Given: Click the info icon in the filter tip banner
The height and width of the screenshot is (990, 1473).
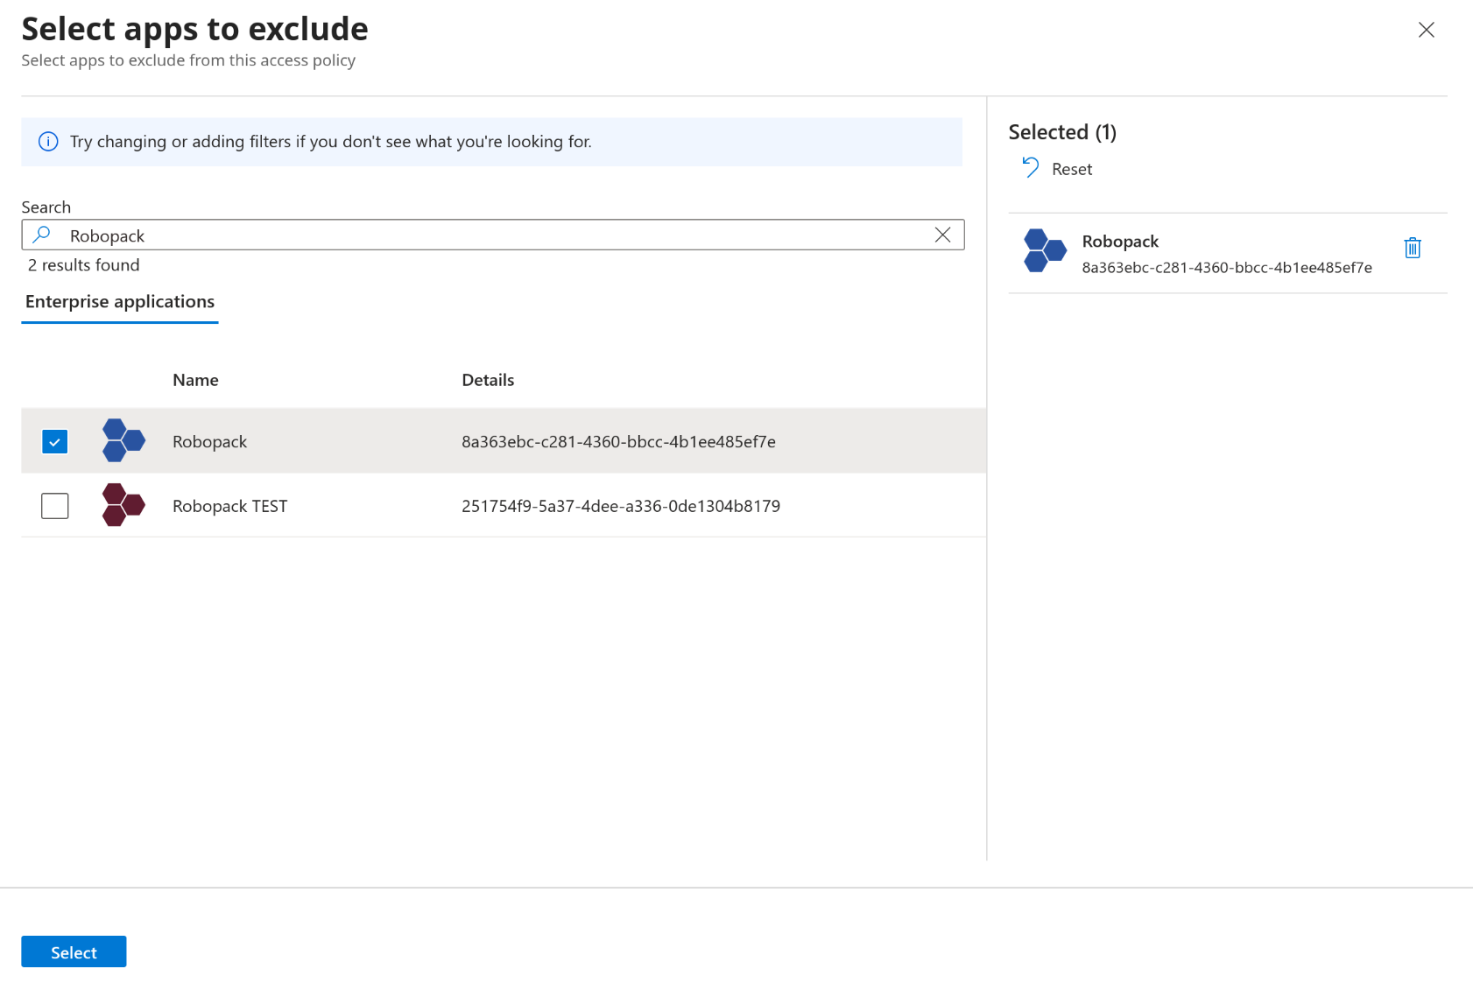Looking at the screenshot, I should coord(48,142).
